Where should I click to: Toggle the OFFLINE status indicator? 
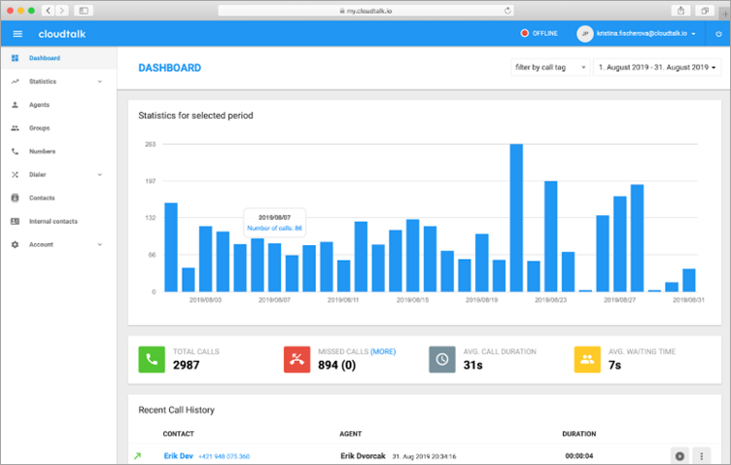538,33
